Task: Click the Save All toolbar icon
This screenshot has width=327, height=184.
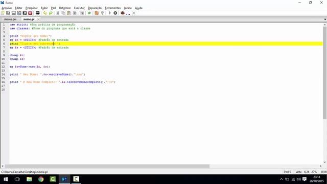Action: point(25,13)
